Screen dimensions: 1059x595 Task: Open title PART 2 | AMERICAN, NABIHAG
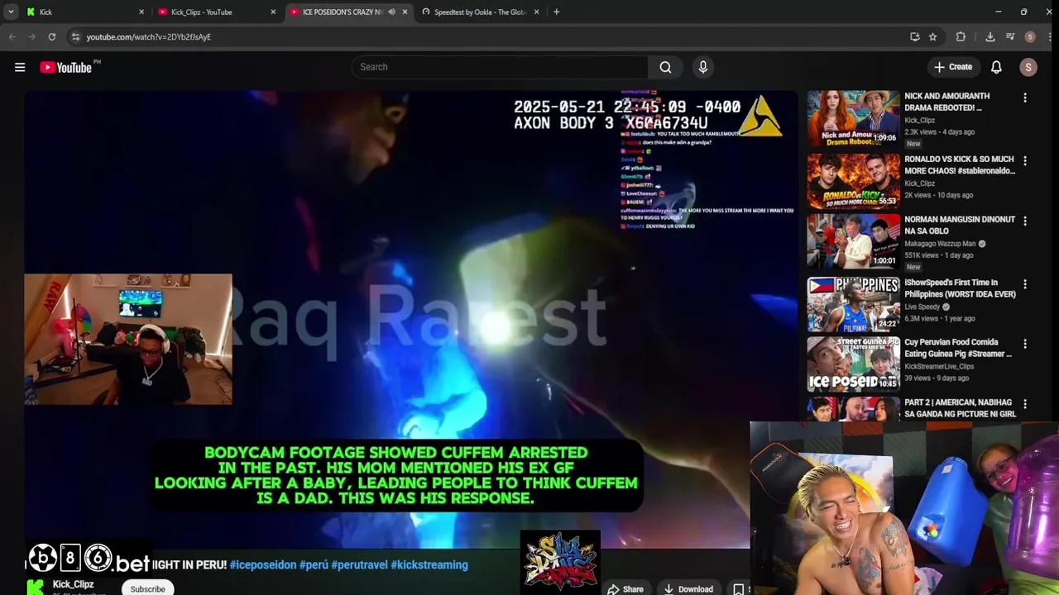click(x=960, y=408)
